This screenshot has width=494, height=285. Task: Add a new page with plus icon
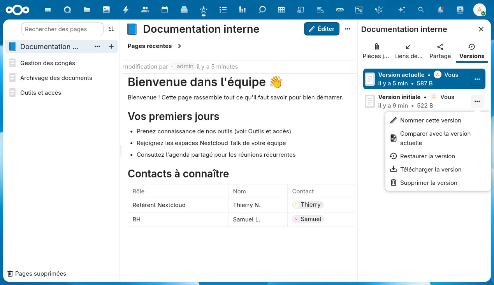(111, 46)
